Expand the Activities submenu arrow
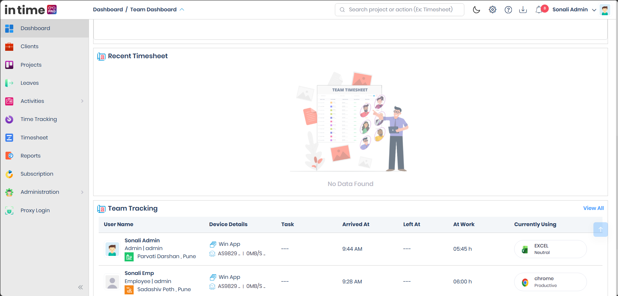The width and height of the screenshot is (618, 296). (82, 101)
